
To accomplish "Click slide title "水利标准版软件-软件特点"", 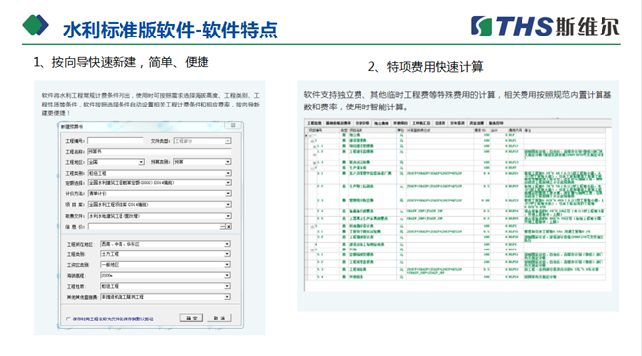I will coord(170,30).
